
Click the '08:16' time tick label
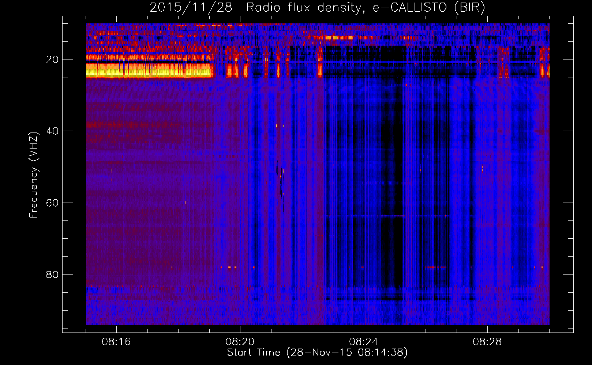(x=116, y=342)
